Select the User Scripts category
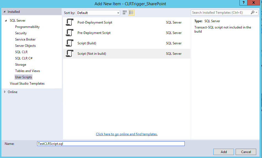 23,77
